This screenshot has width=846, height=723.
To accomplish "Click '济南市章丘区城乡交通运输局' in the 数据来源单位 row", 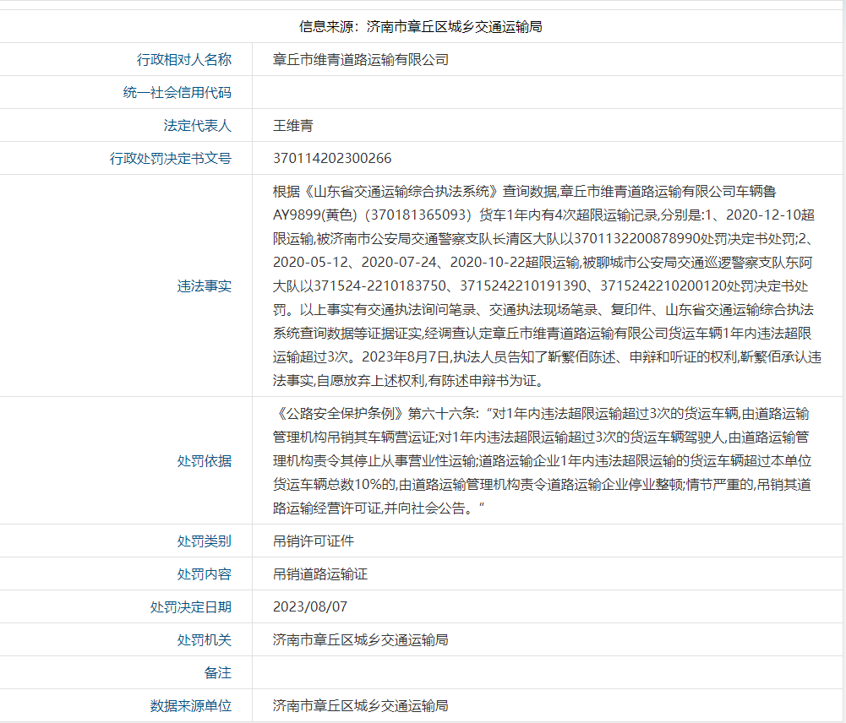I will [x=361, y=705].
